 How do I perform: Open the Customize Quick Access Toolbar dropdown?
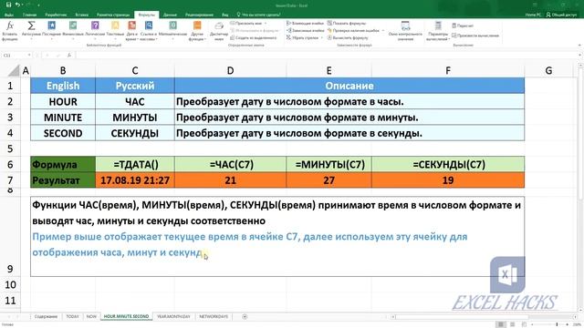point(38,5)
